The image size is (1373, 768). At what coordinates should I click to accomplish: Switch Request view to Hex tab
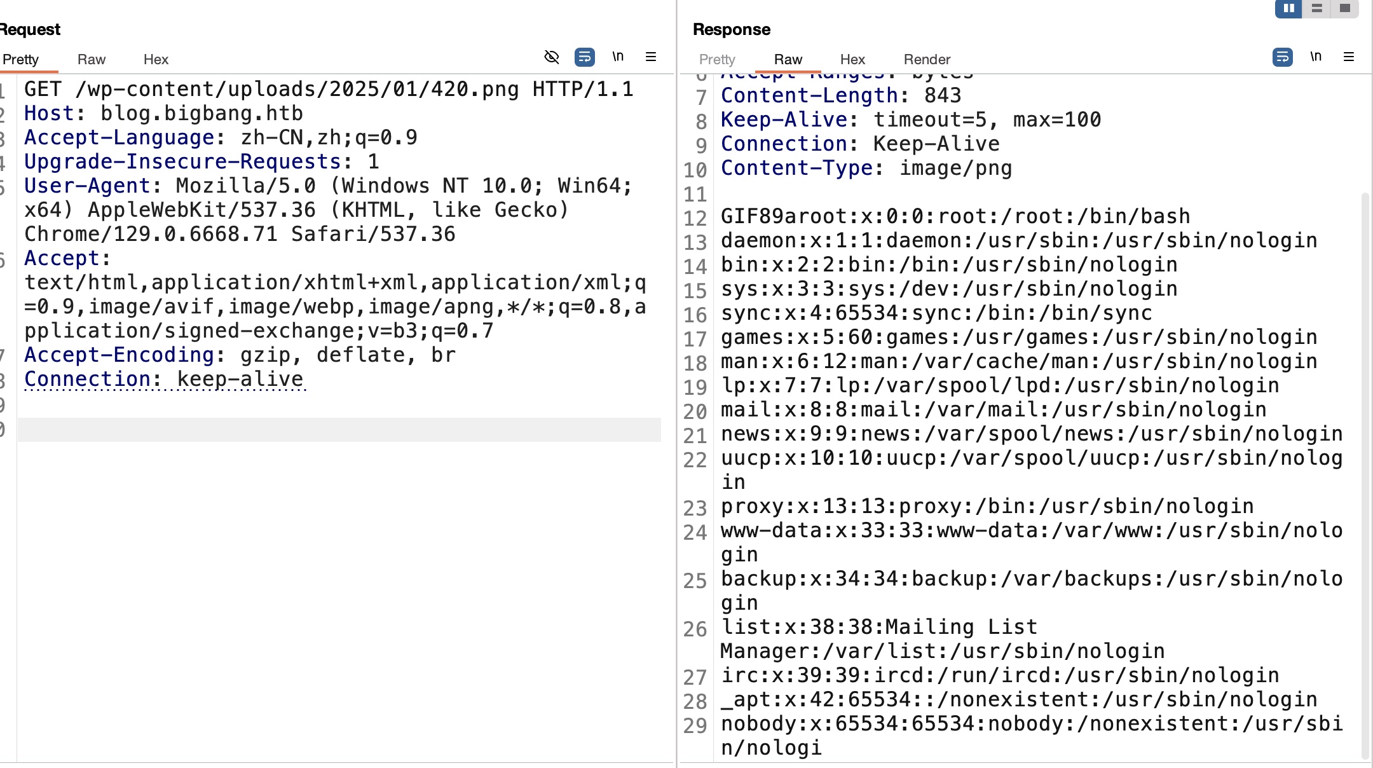point(156,59)
